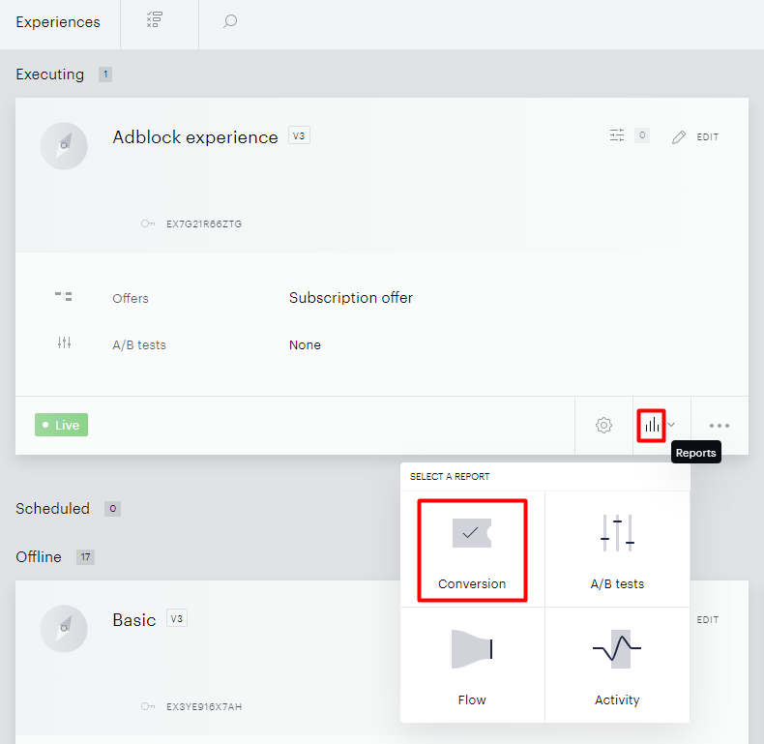Click the Adblock experience compass icon
Image resolution: width=764 pixels, height=744 pixels.
(x=64, y=146)
